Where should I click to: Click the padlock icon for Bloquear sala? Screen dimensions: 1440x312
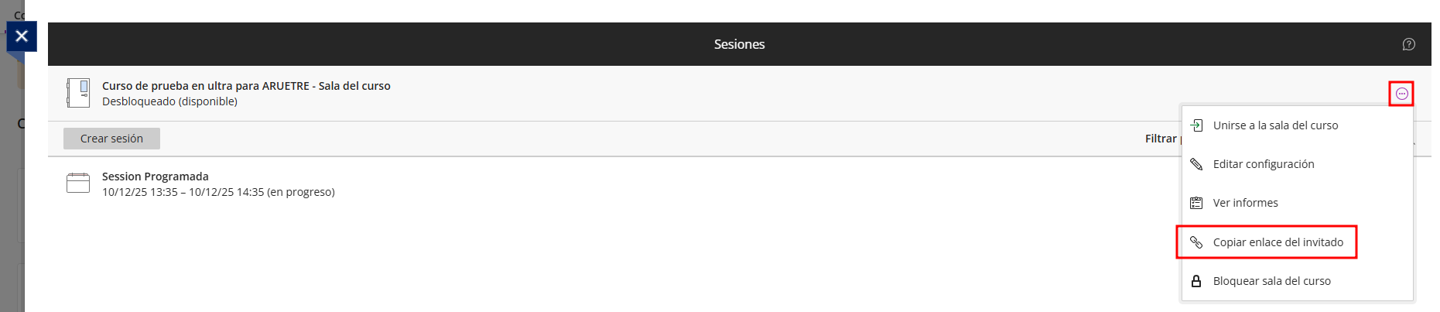coord(1196,281)
